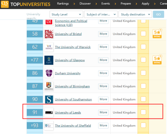
Task: Open the University of Birmingham link
Action: point(72,86)
